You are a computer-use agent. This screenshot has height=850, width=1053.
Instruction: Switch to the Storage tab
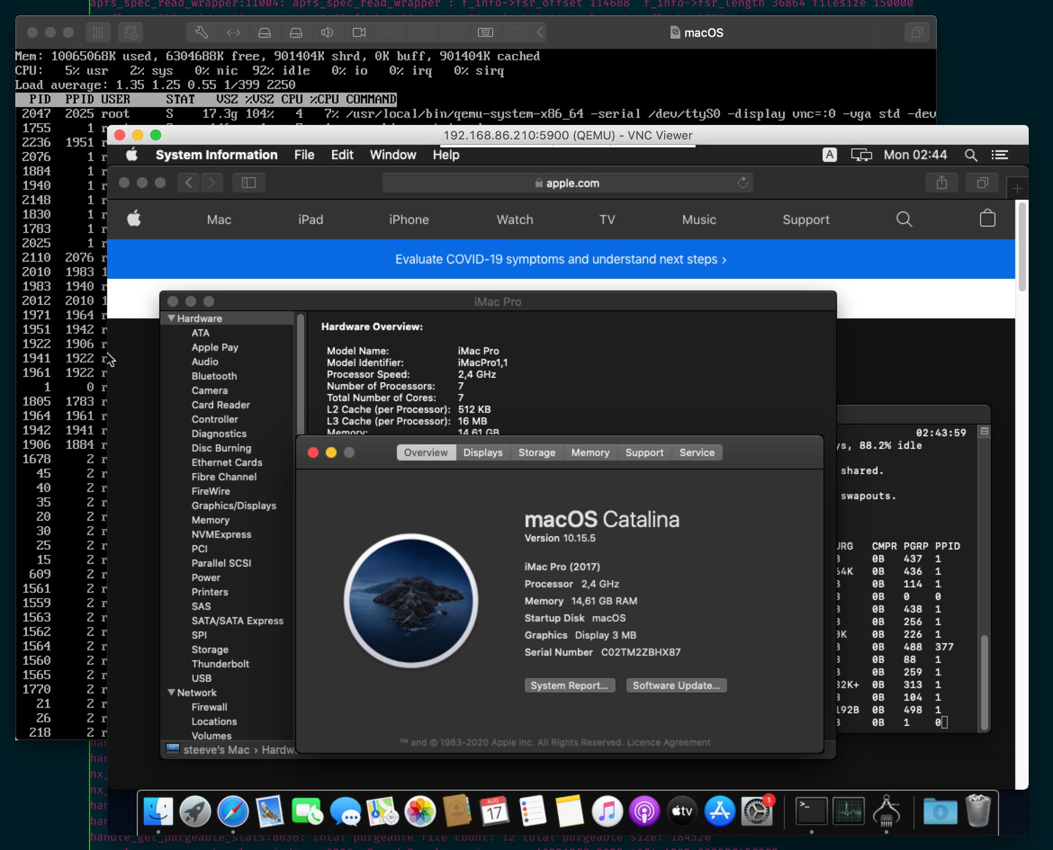(536, 453)
